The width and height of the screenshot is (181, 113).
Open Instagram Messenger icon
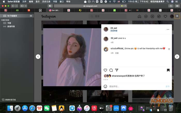(146, 16)
